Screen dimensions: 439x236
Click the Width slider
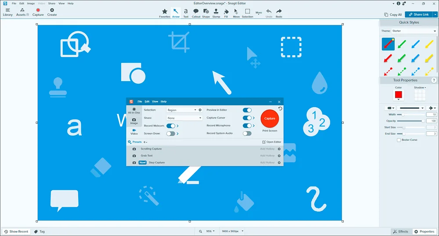411,114
